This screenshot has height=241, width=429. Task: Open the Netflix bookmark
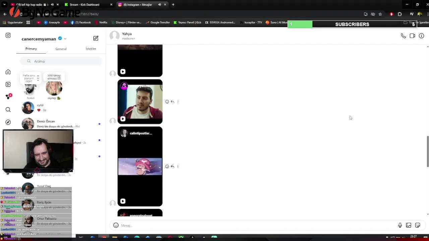pyautogui.click(x=101, y=22)
